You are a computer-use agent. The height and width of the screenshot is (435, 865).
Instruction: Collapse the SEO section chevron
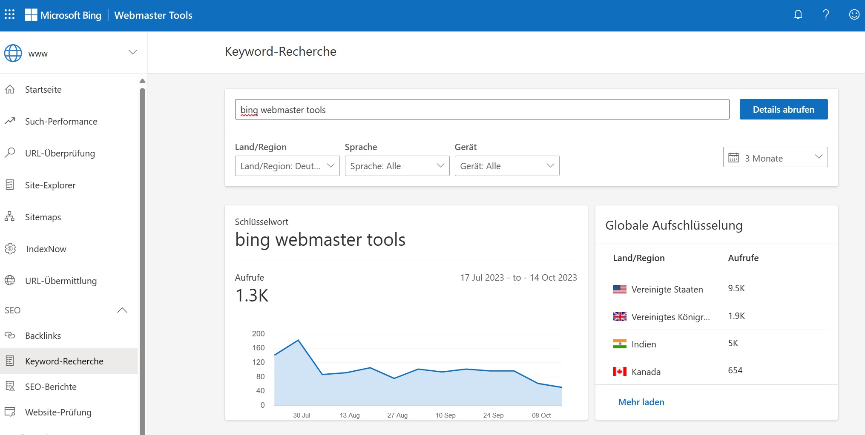(x=122, y=310)
